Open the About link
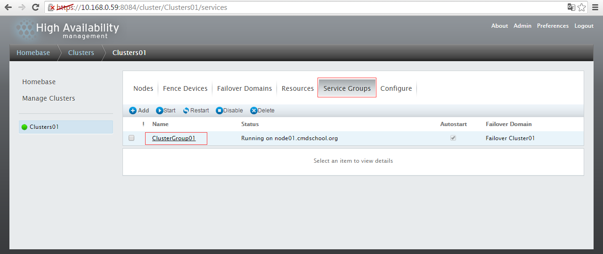 pos(499,26)
